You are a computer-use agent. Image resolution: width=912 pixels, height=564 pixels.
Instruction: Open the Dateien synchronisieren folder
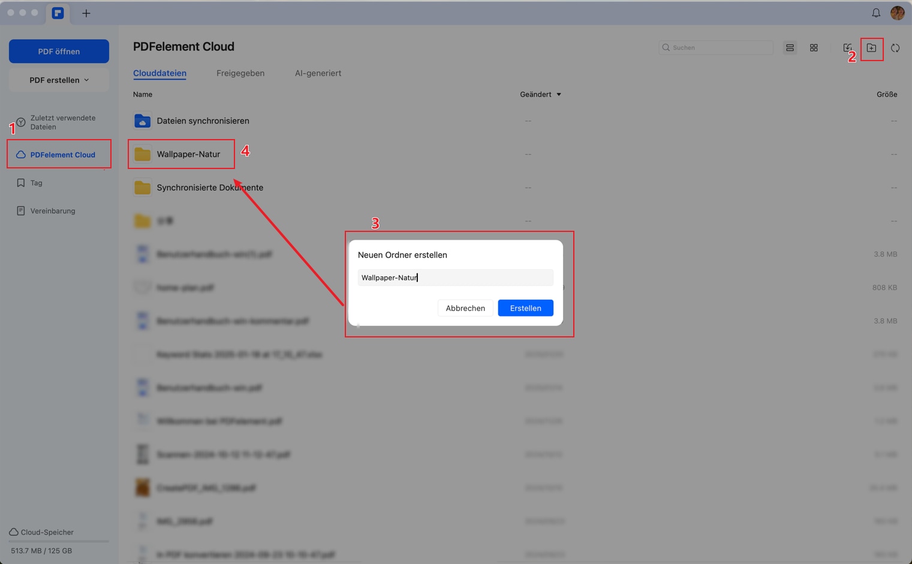(x=203, y=121)
